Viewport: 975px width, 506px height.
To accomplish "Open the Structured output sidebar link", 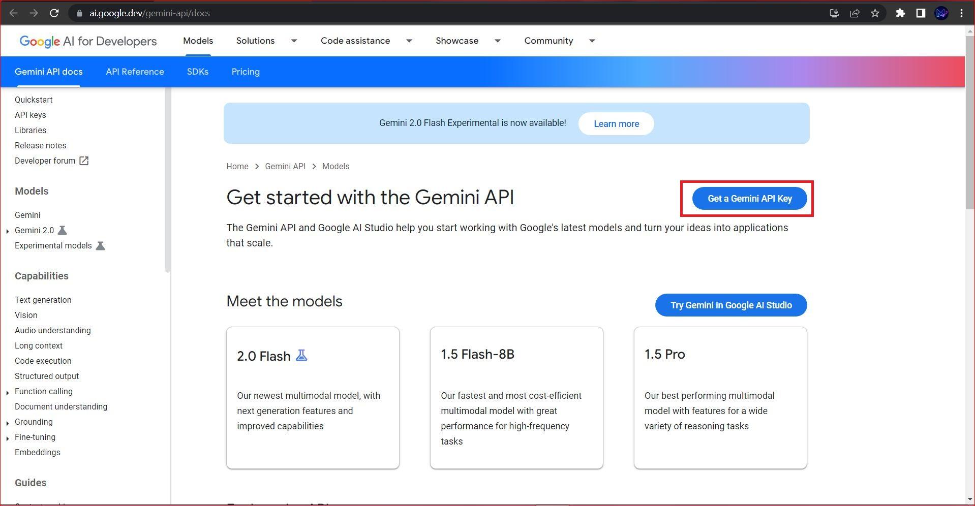I will (x=47, y=376).
